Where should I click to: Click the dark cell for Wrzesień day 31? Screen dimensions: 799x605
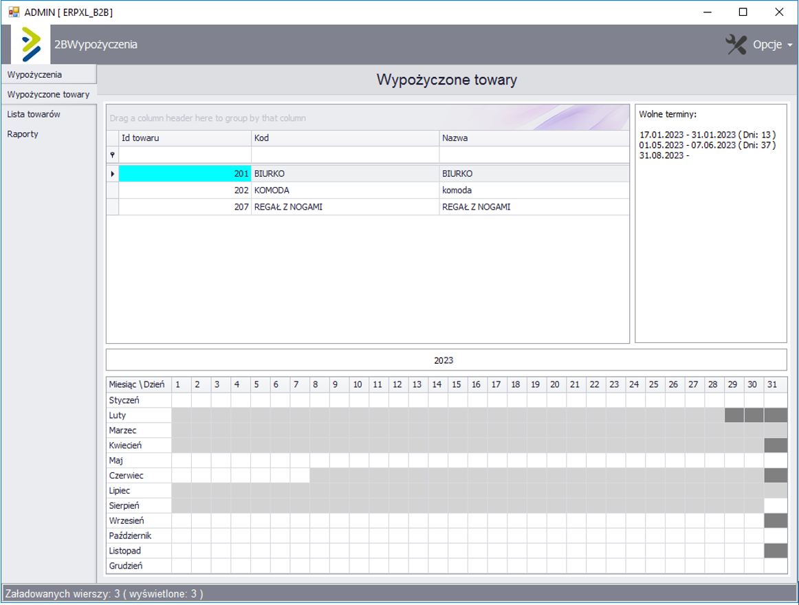point(776,520)
